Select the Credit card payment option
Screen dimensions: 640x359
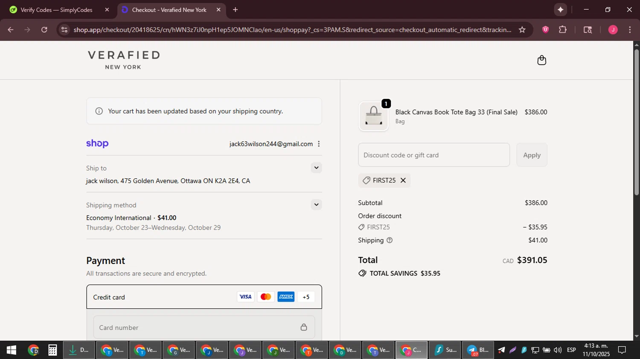pos(204,297)
